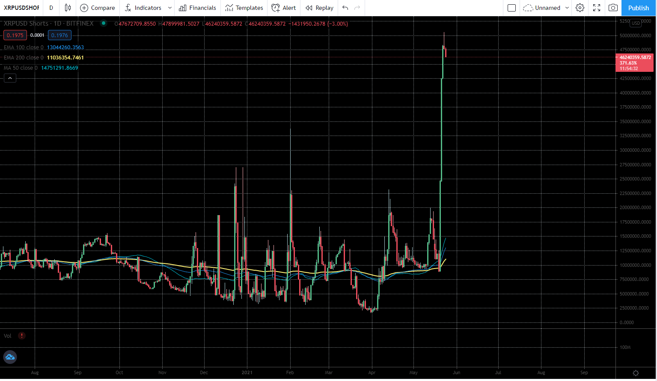Collapse the indicator legend with chevron-up
Image resolution: width=657 pixels, height=381 pixels.
[10, 78]
